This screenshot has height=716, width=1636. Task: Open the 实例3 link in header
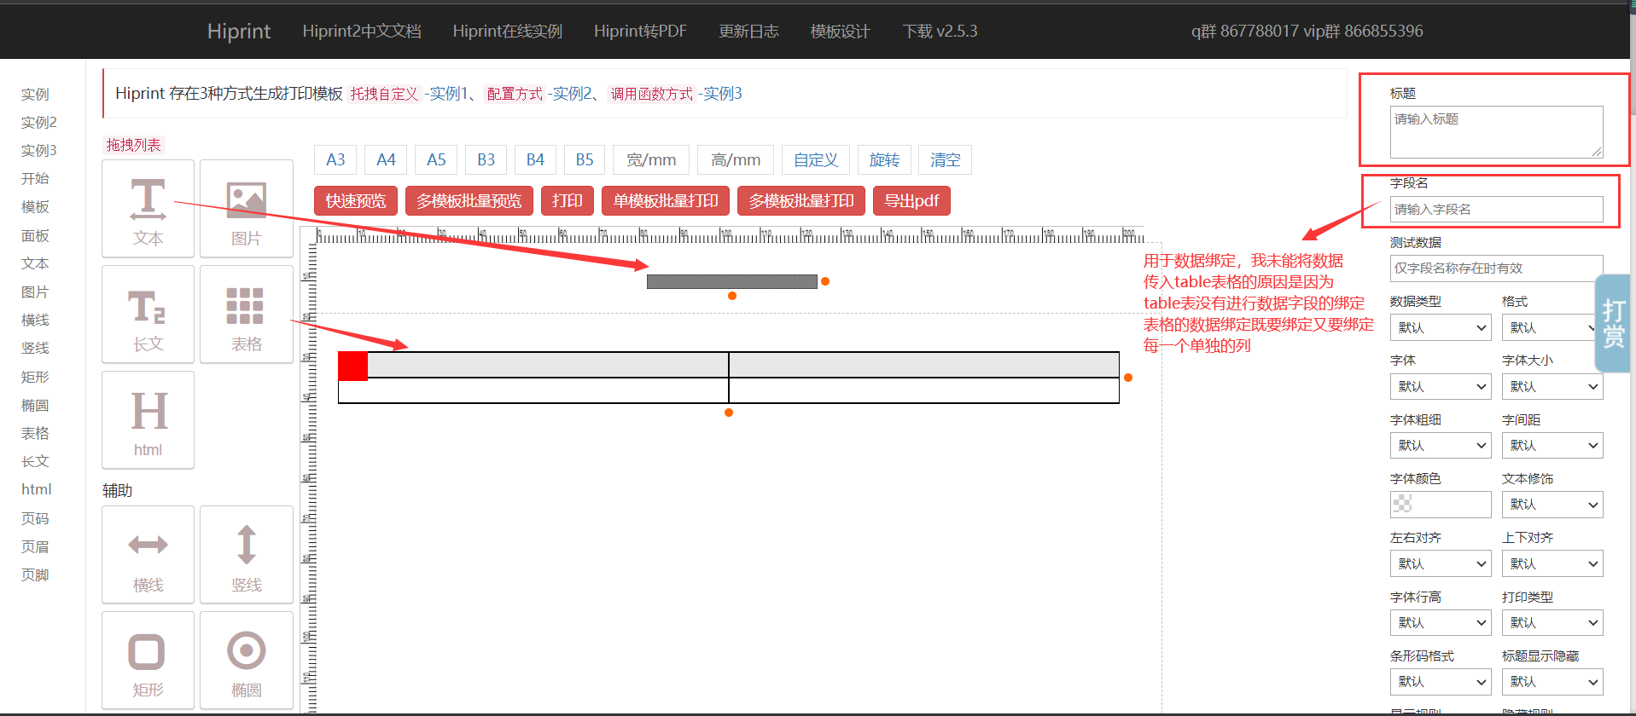pyautogui.click(x=720, y=94)
